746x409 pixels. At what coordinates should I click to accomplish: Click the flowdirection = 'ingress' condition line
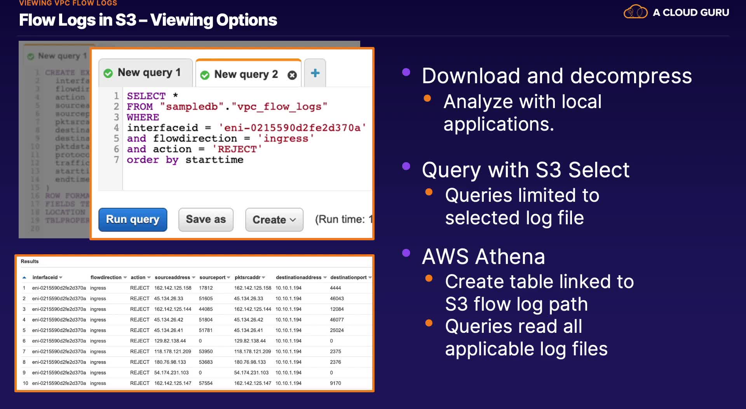click(x=220, y=139)
